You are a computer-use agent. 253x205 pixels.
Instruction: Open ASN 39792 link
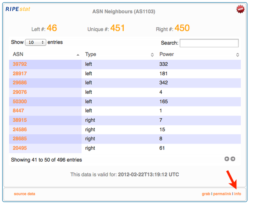20,64
